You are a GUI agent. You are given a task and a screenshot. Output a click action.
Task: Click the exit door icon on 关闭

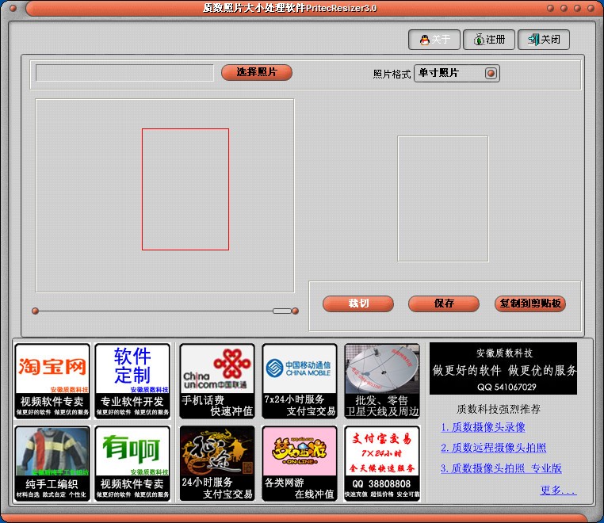coord(533,40)
